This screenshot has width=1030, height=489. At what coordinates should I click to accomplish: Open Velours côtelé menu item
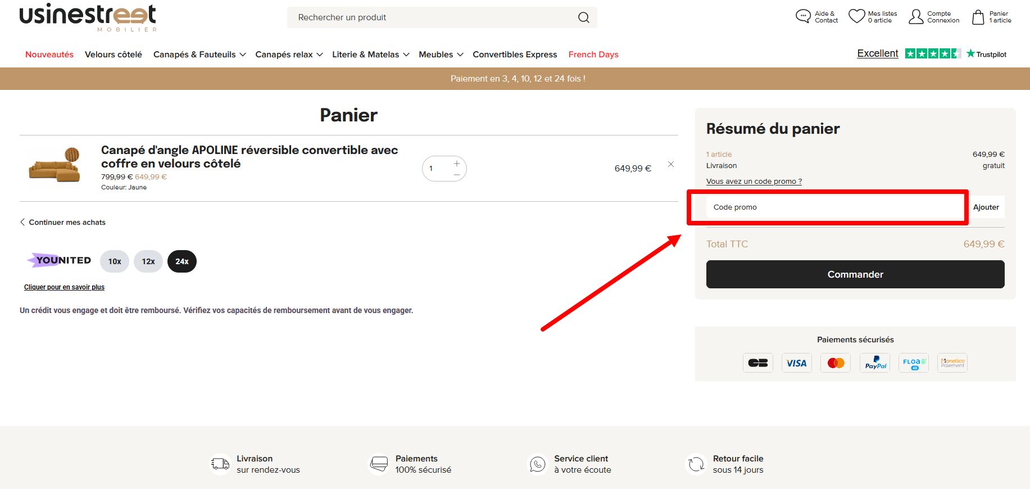pyautogui.click(x=114, y=55)
